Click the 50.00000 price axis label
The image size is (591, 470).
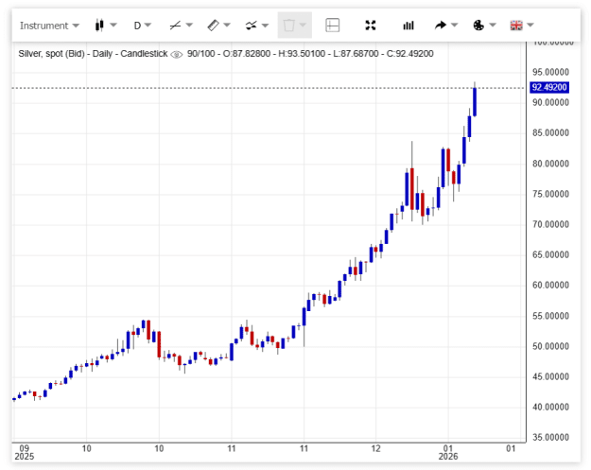[x=550, y=346]
